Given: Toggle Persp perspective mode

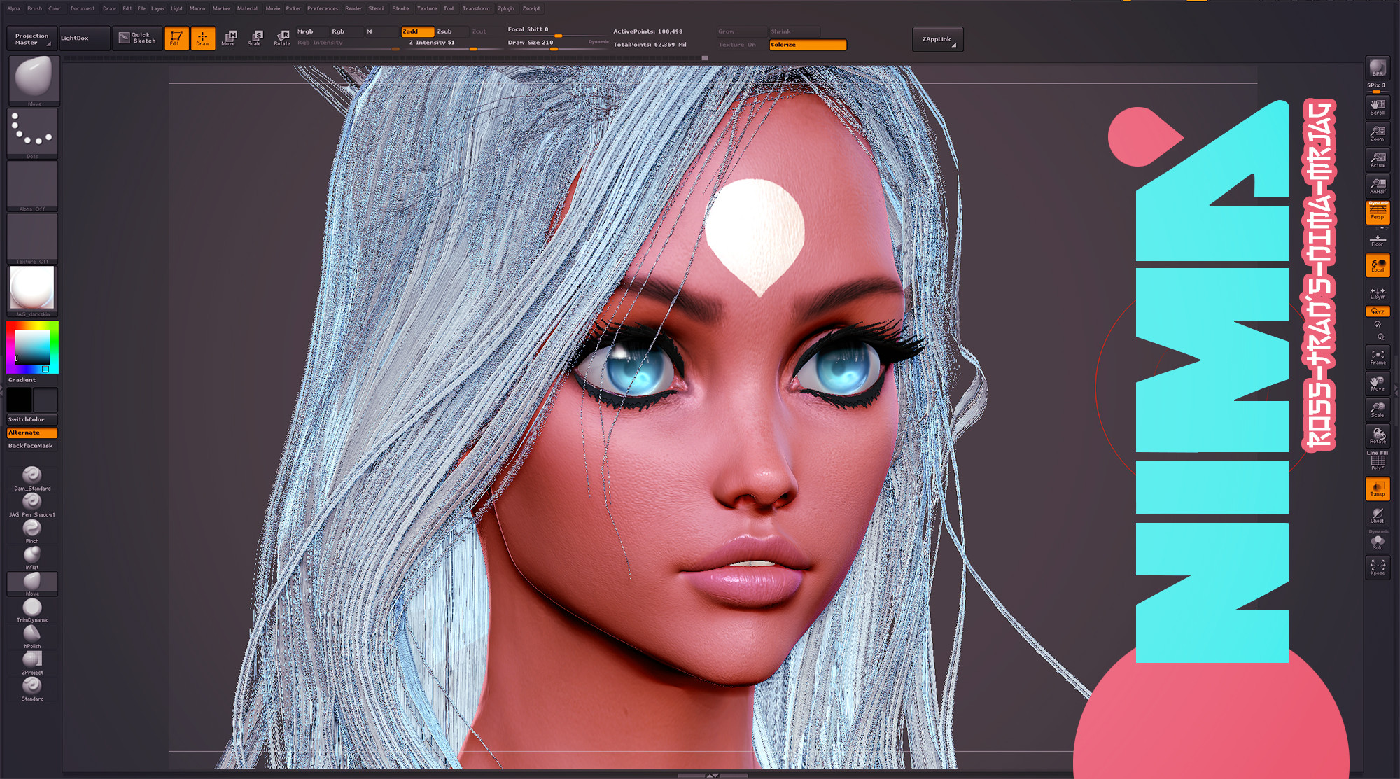Looking at the screenshot, I should tap(1377, 213).
